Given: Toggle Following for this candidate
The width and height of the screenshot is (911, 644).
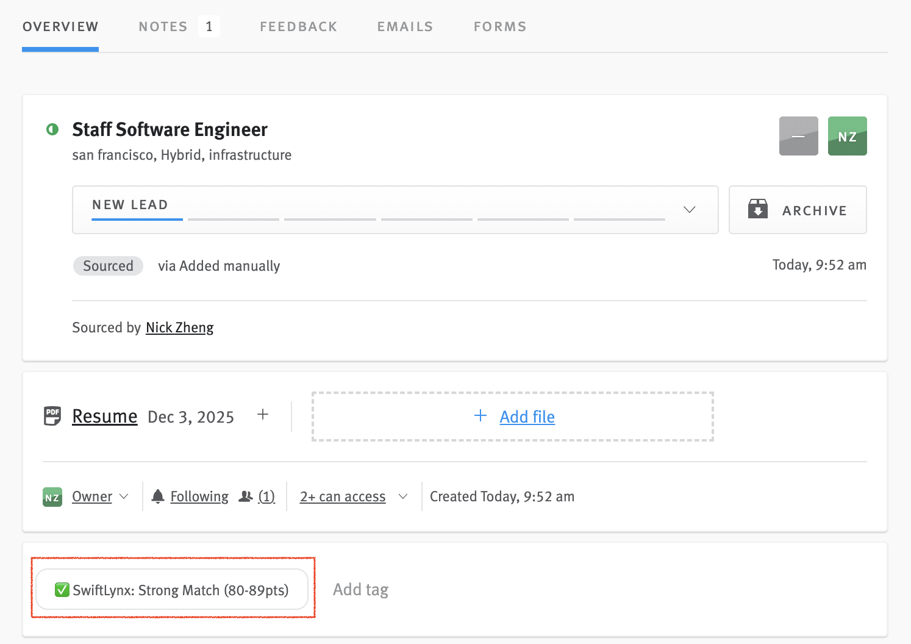Looking at the screenshot, I should (x=199, y=496).
